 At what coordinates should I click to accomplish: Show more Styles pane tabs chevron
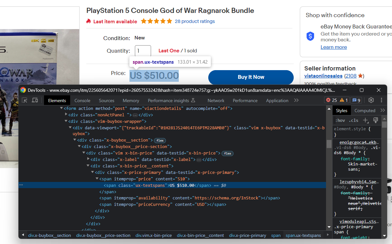[x=383, y=110]
